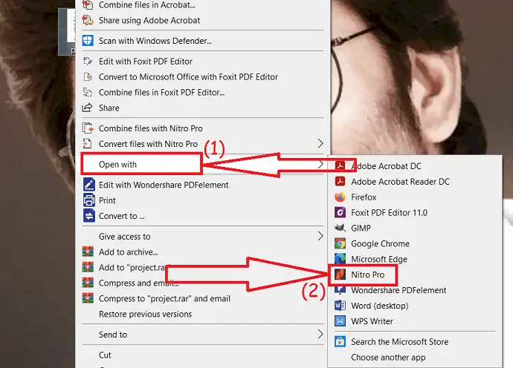
Task: Click the Print icon in context menu
Action: [x=88, y=200]
